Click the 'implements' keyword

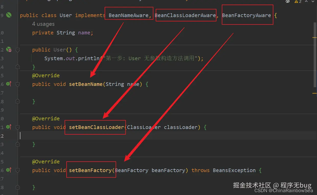click(x=90, y=15)
